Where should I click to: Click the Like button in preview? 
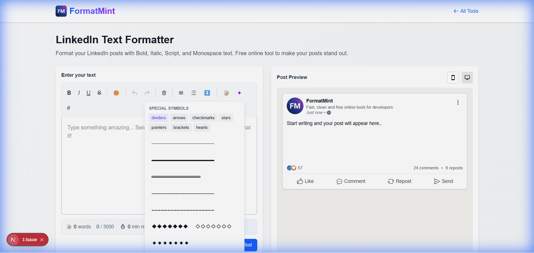click(x=305, y=181)
